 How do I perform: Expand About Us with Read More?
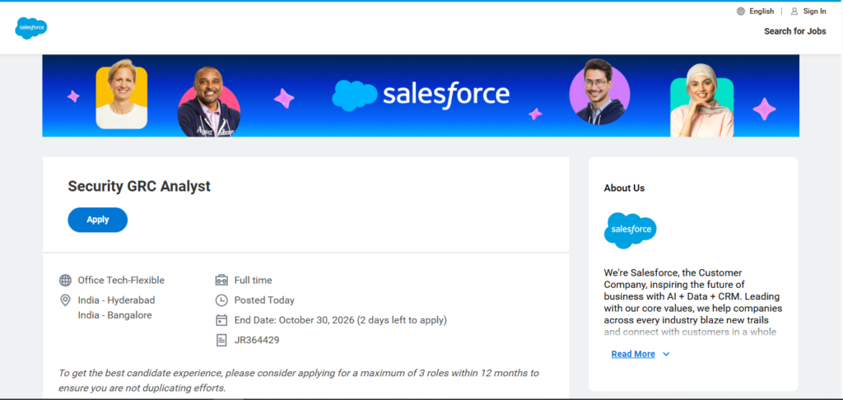[633, 354]
